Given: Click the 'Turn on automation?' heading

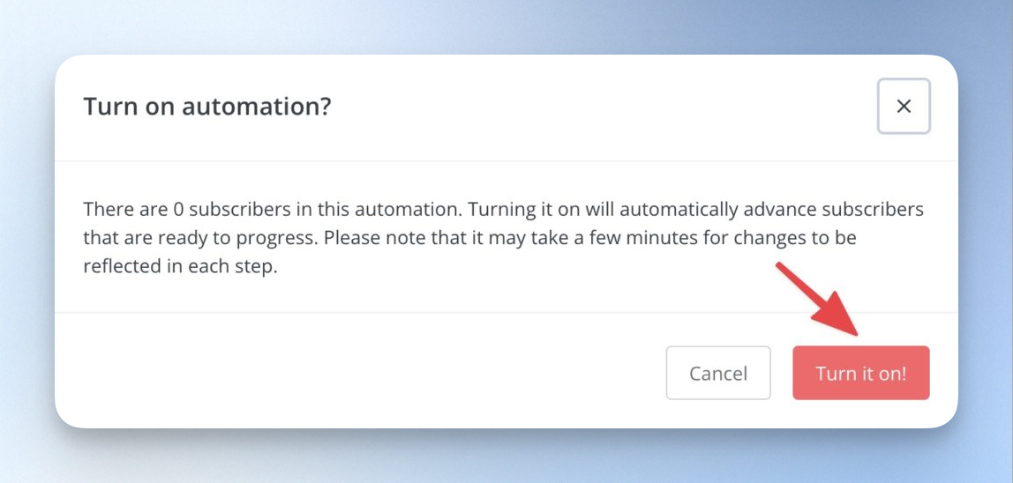Looking at the screenshot, I should [207, 107].
